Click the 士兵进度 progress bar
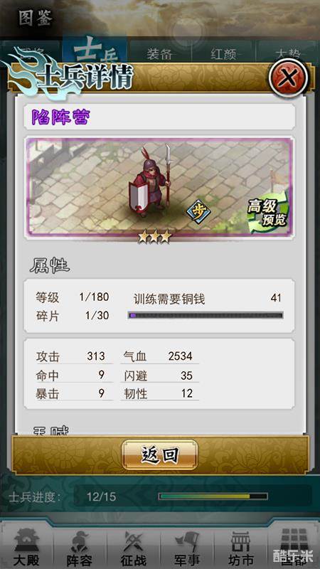The image size is (320, 569). (x=213, y=496)
